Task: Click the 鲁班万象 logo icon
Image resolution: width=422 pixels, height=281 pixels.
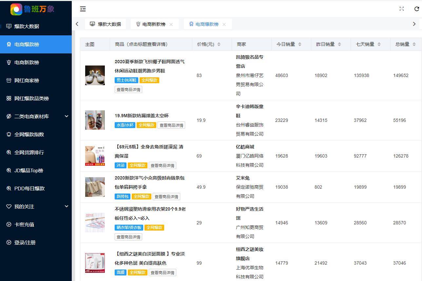Action: pyautogui.click(x=16, y=9)
